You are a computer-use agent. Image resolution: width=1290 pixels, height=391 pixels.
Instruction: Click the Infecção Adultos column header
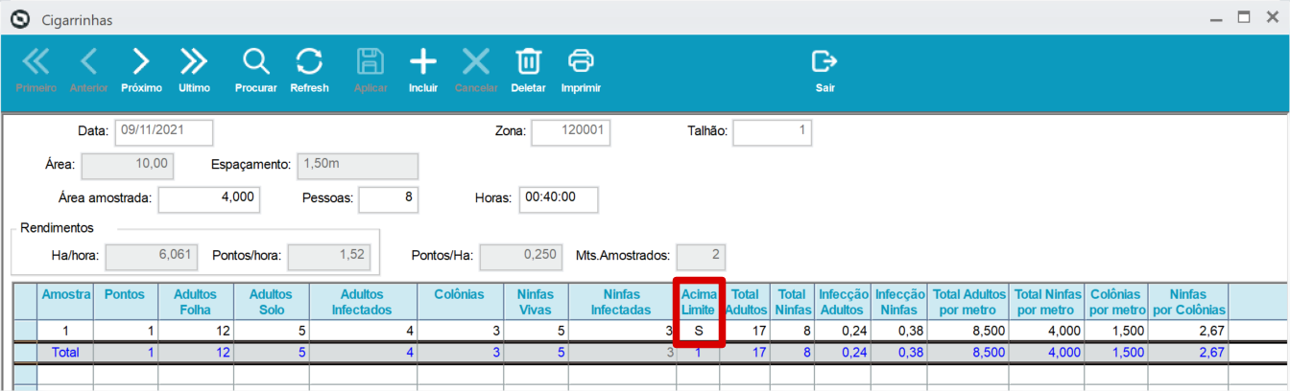(843, 301)
